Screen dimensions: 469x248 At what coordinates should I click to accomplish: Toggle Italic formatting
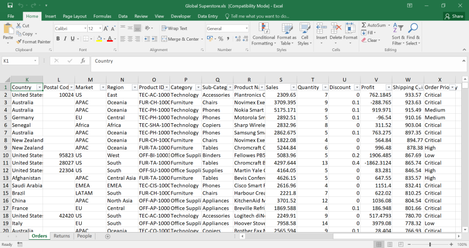pyautogui.click(x=66, y=39)
